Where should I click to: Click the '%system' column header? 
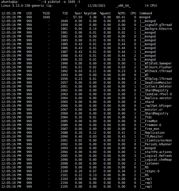(90, 13)
